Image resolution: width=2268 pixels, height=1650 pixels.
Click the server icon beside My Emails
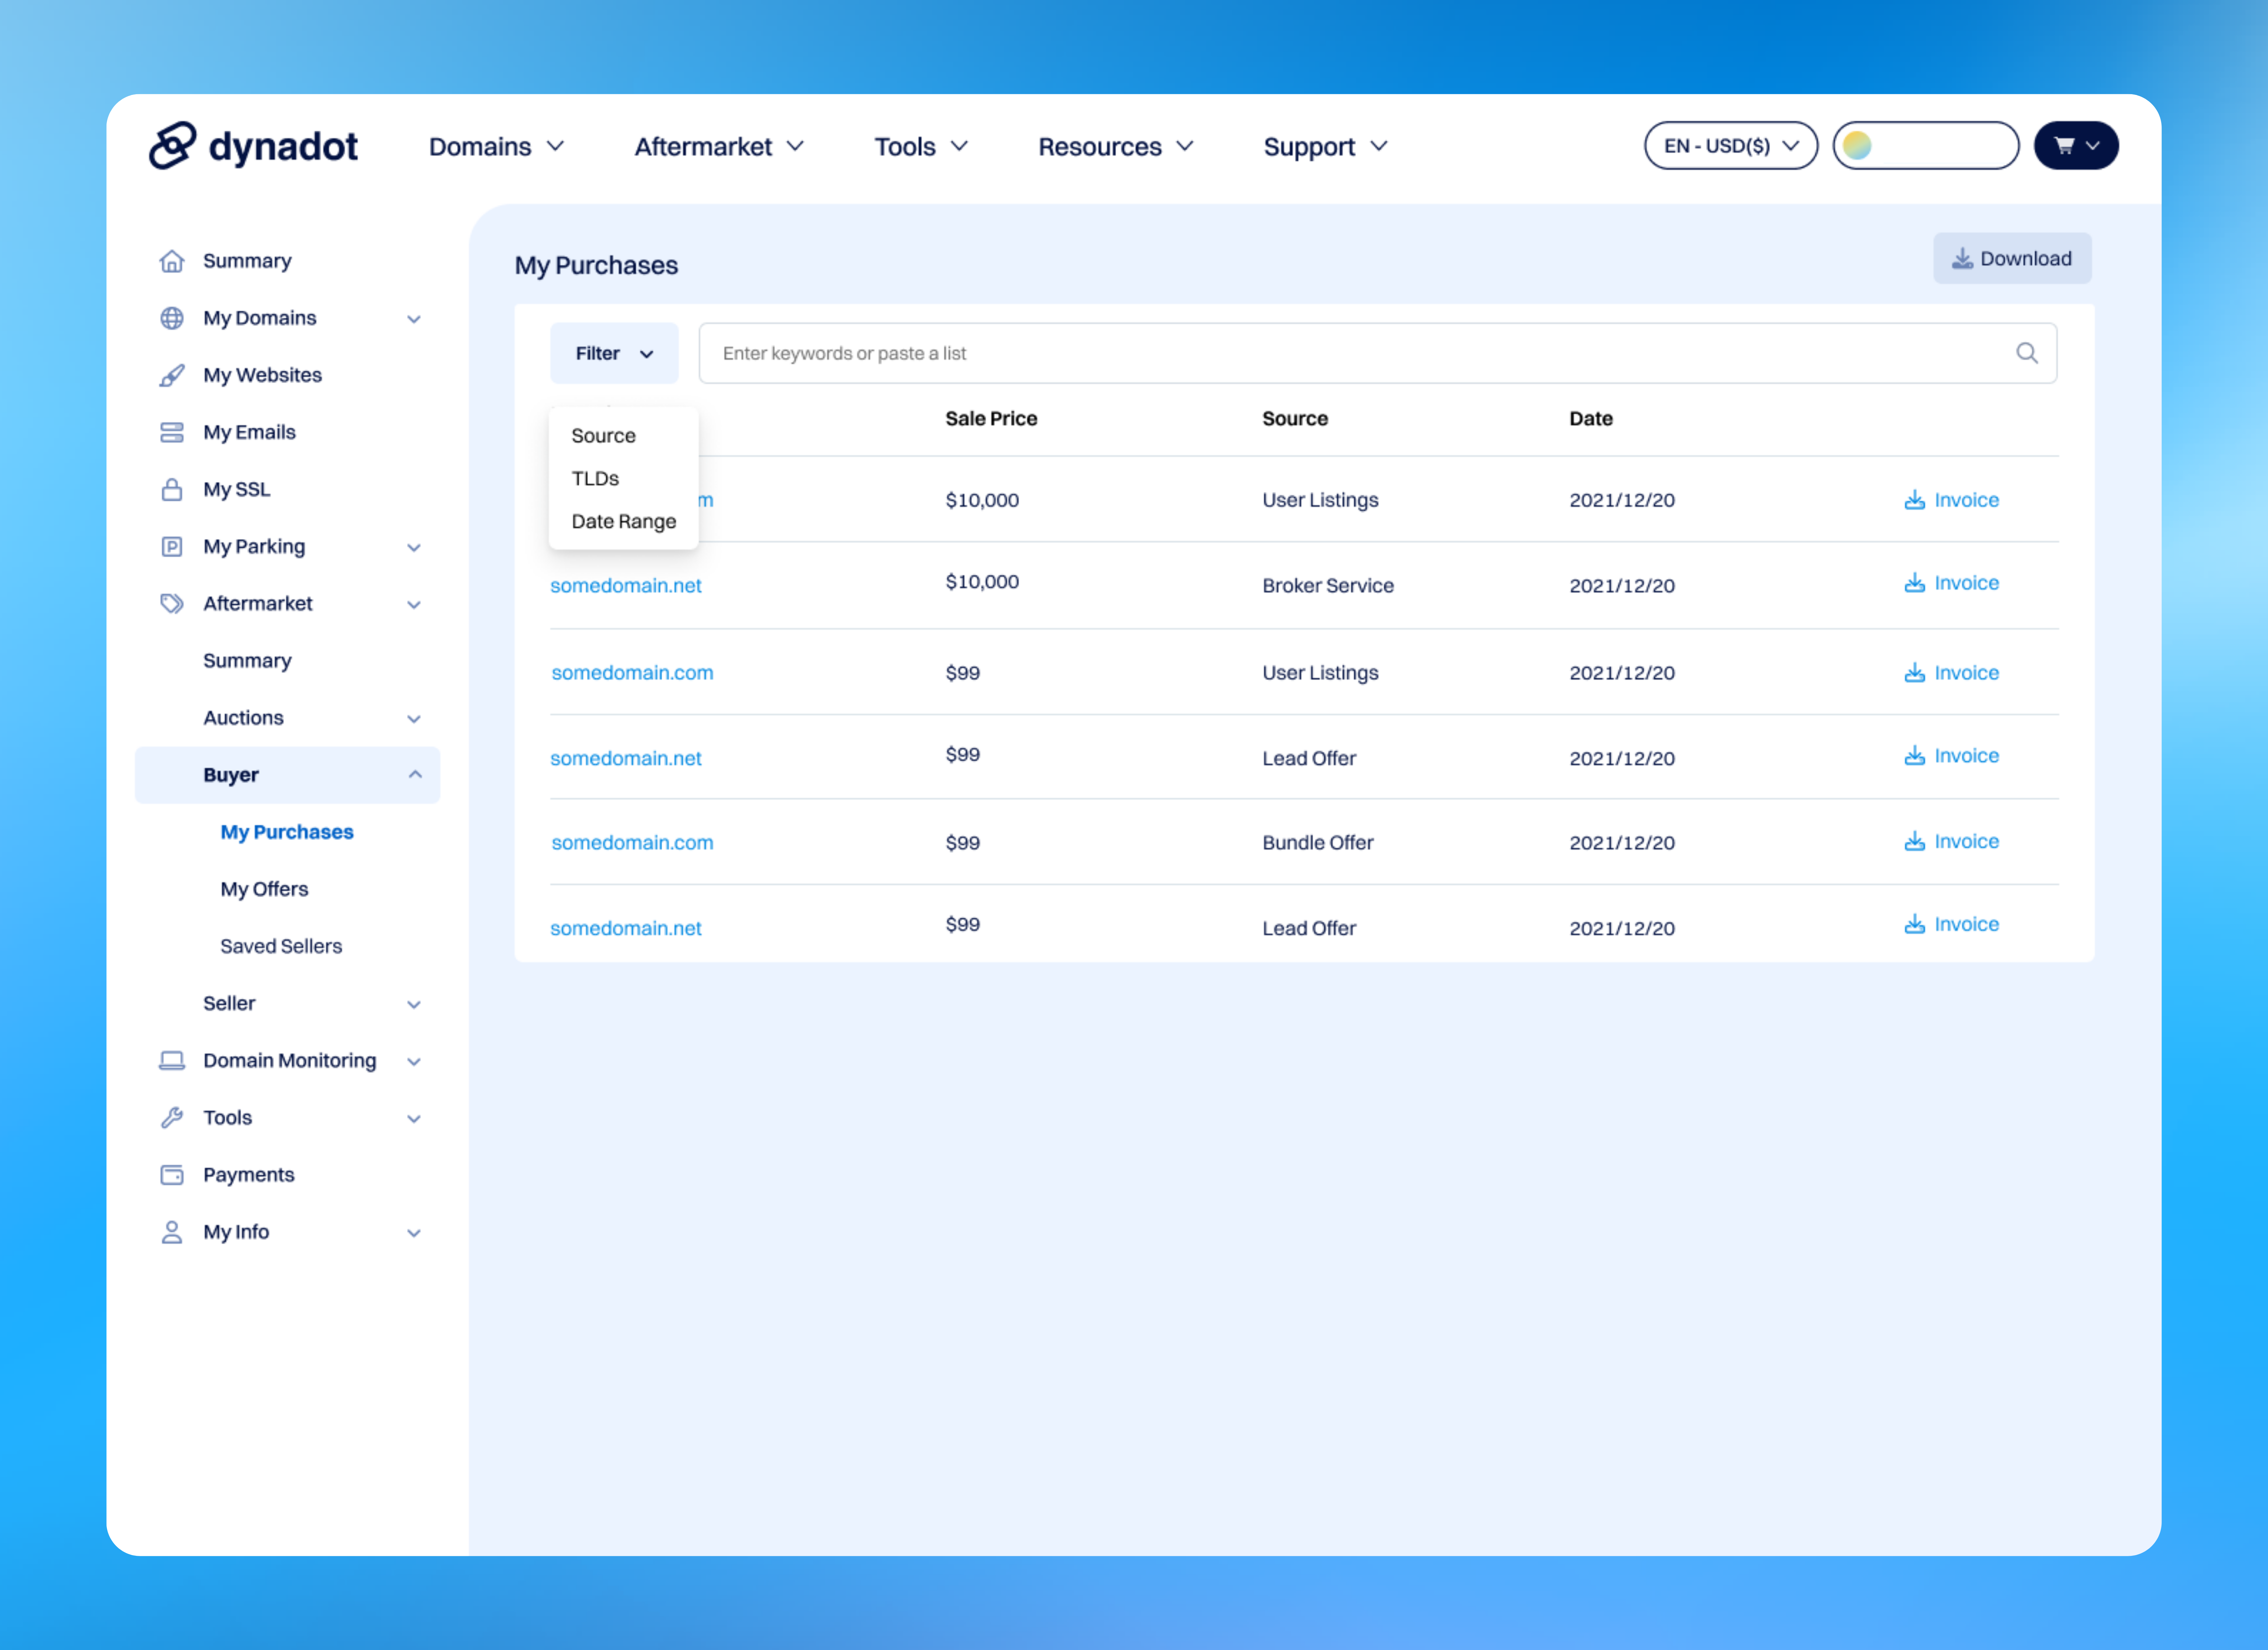tap(172, 432)
